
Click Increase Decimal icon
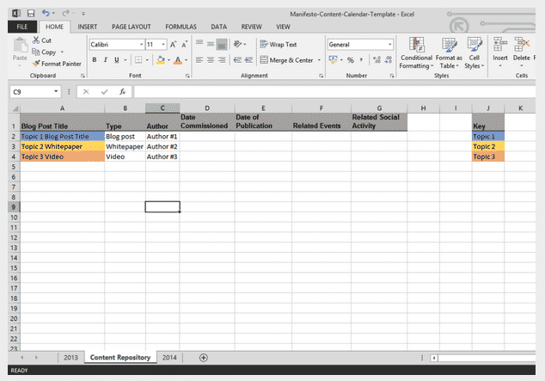377,60
